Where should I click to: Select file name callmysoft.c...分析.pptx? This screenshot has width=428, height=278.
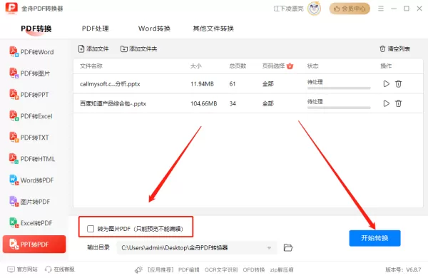click(x=110, y=84)
